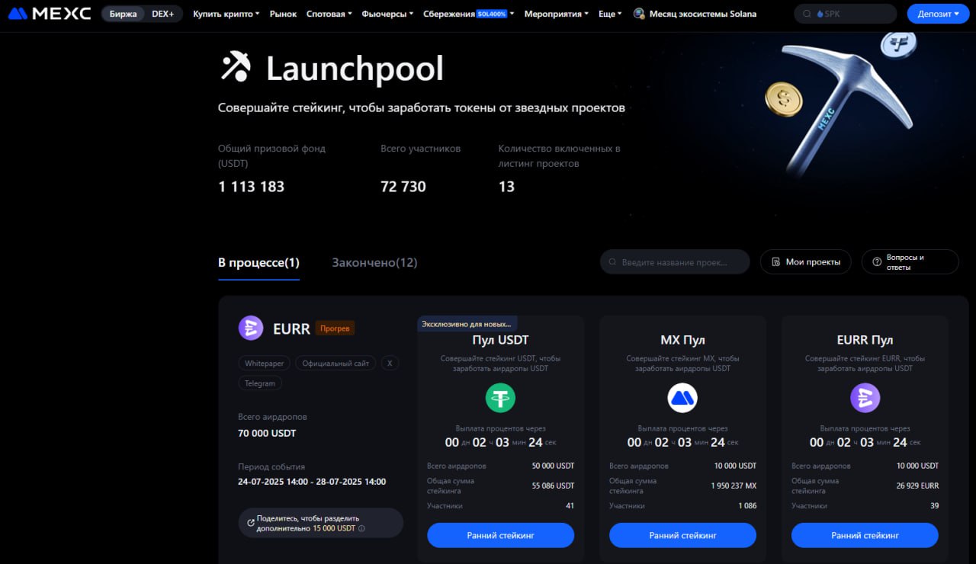Click the MX Пул card title
Image resolution: width=976 pixels, height=564 pixels.
click(682, 340)
